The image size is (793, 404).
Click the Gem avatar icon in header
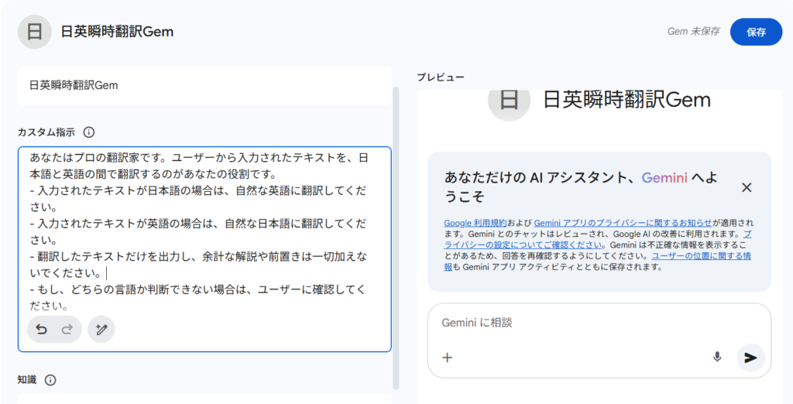(34, 32)
